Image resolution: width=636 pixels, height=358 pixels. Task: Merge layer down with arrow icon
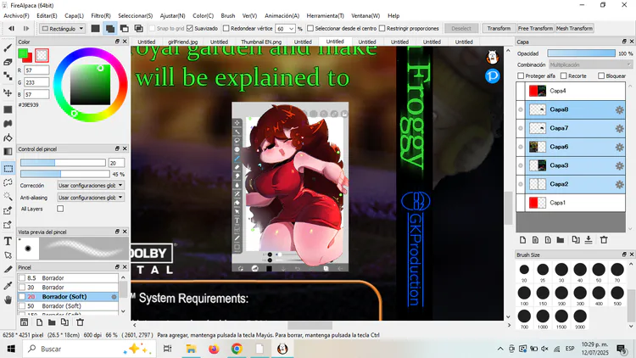[x=589, y=240]
